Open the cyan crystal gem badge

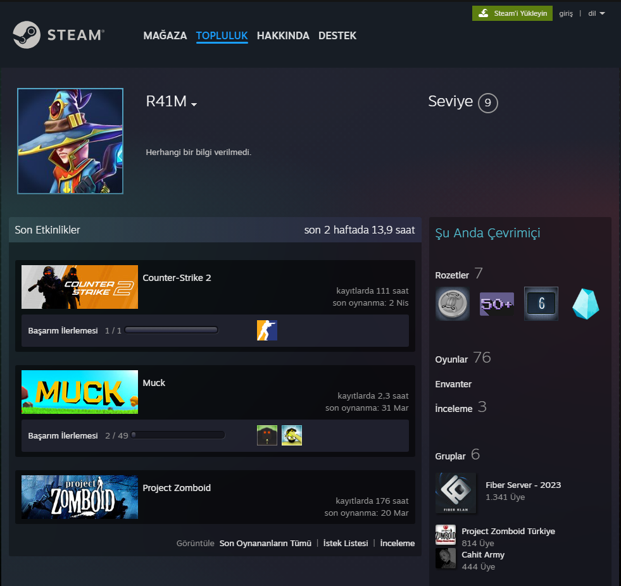coord(586,304)
